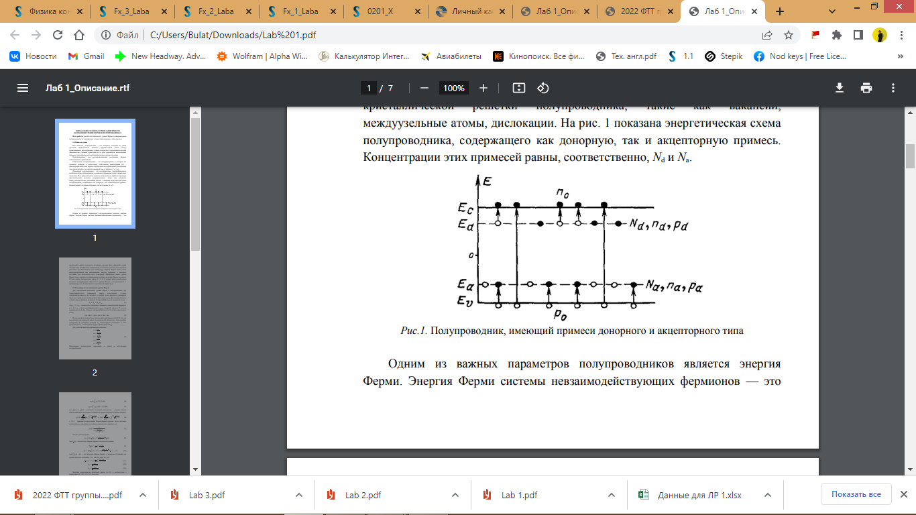
Task: Download the PDF file
Action: coord(839,88)
